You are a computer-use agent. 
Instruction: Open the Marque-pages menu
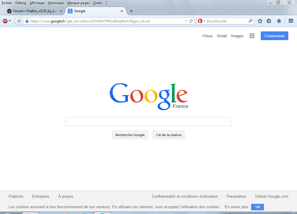point(78,3)
